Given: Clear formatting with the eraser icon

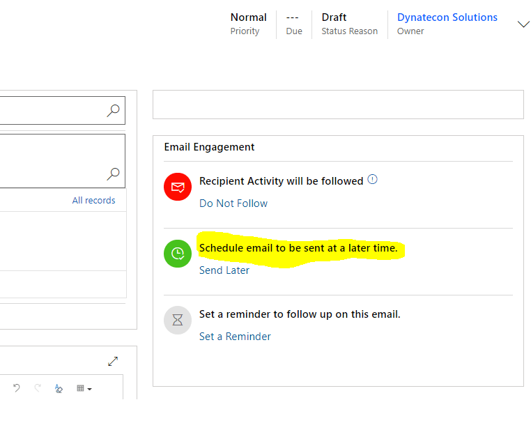Looking at the screenshot, I should [x=59, y=388].
